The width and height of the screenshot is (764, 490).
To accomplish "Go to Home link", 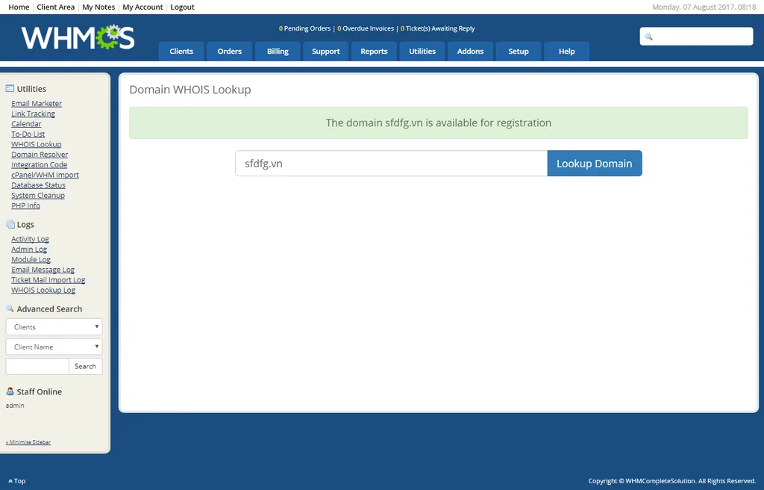I will 19,7.
